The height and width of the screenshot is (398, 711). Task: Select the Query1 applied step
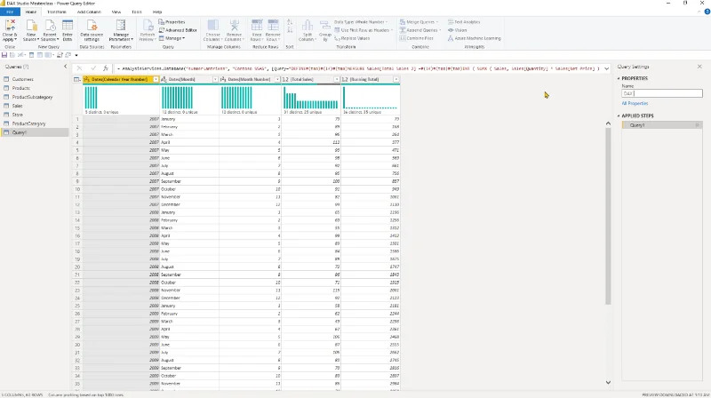pos(662,125)
